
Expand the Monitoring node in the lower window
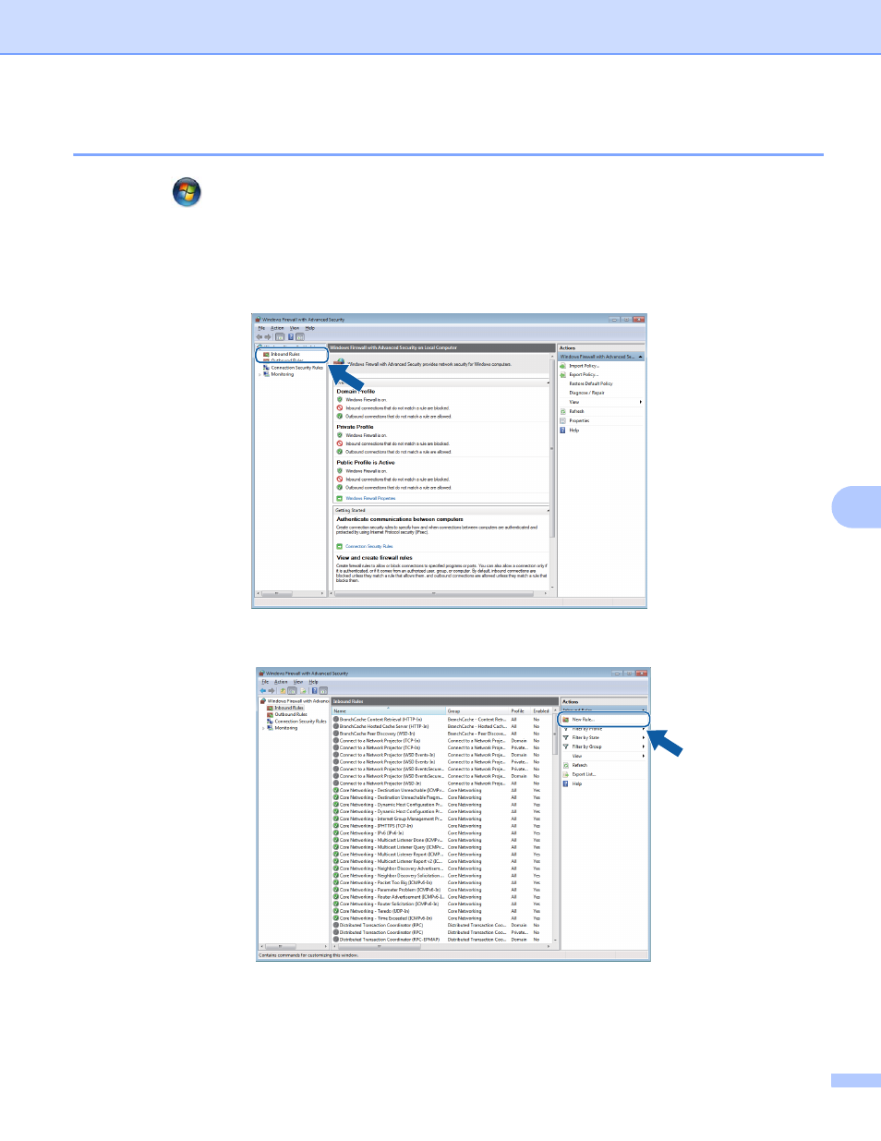[263, 728]
